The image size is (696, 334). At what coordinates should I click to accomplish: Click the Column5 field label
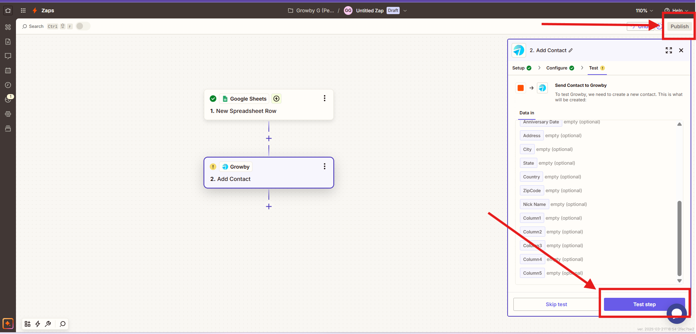pos(532,273)
